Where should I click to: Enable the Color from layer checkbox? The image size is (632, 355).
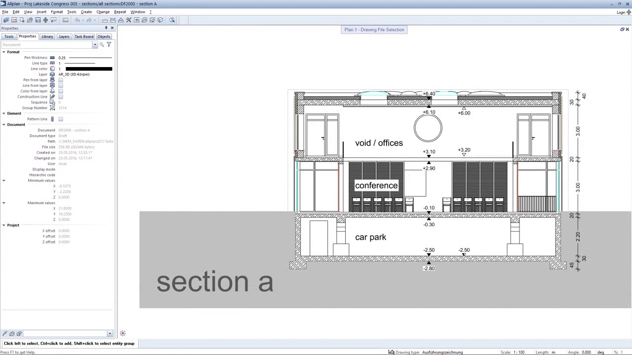click(61, 91)
